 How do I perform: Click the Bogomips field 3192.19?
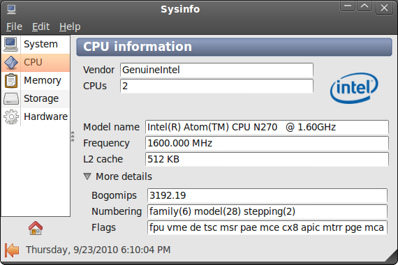tap(267, 195)
